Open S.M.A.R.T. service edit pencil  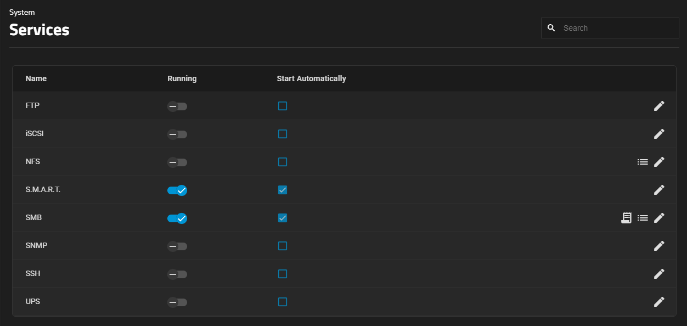[659, 190]
